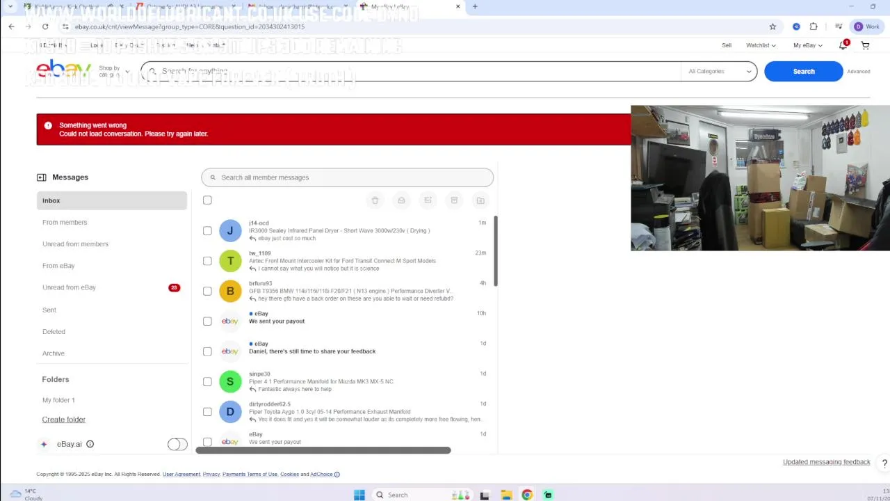890x501 pixels.
Task: Click the Sell link in header
Action: coord(727,45)
